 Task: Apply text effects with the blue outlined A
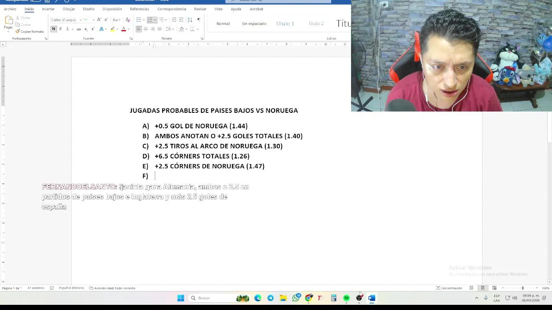pos(101,29)
